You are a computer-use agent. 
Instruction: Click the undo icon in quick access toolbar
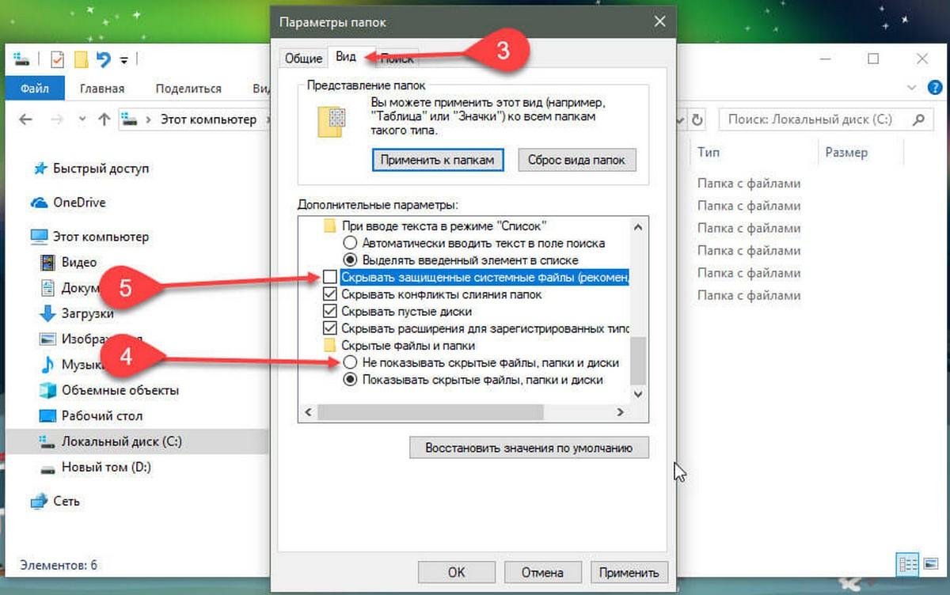tap(103, 59)
